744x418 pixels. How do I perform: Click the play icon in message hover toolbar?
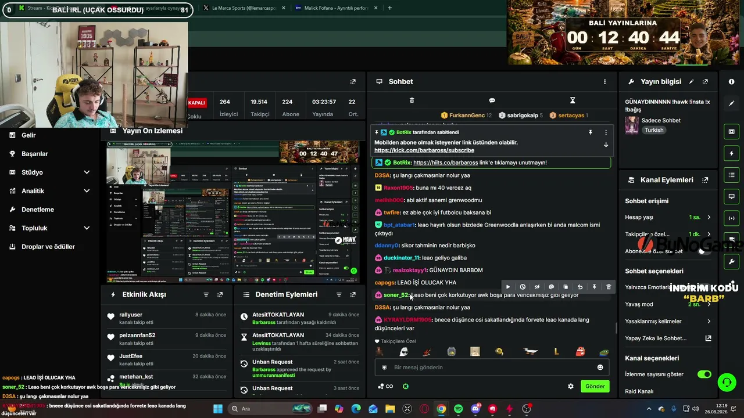pyautogui.click(x=508, y=287)
